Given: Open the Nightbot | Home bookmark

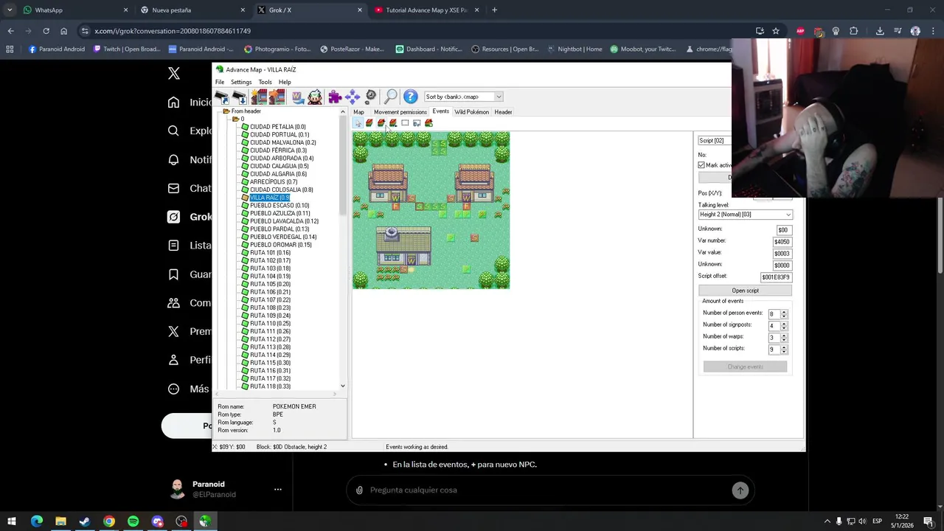Looking at the screenshot, I should click(x=575, y=49).
